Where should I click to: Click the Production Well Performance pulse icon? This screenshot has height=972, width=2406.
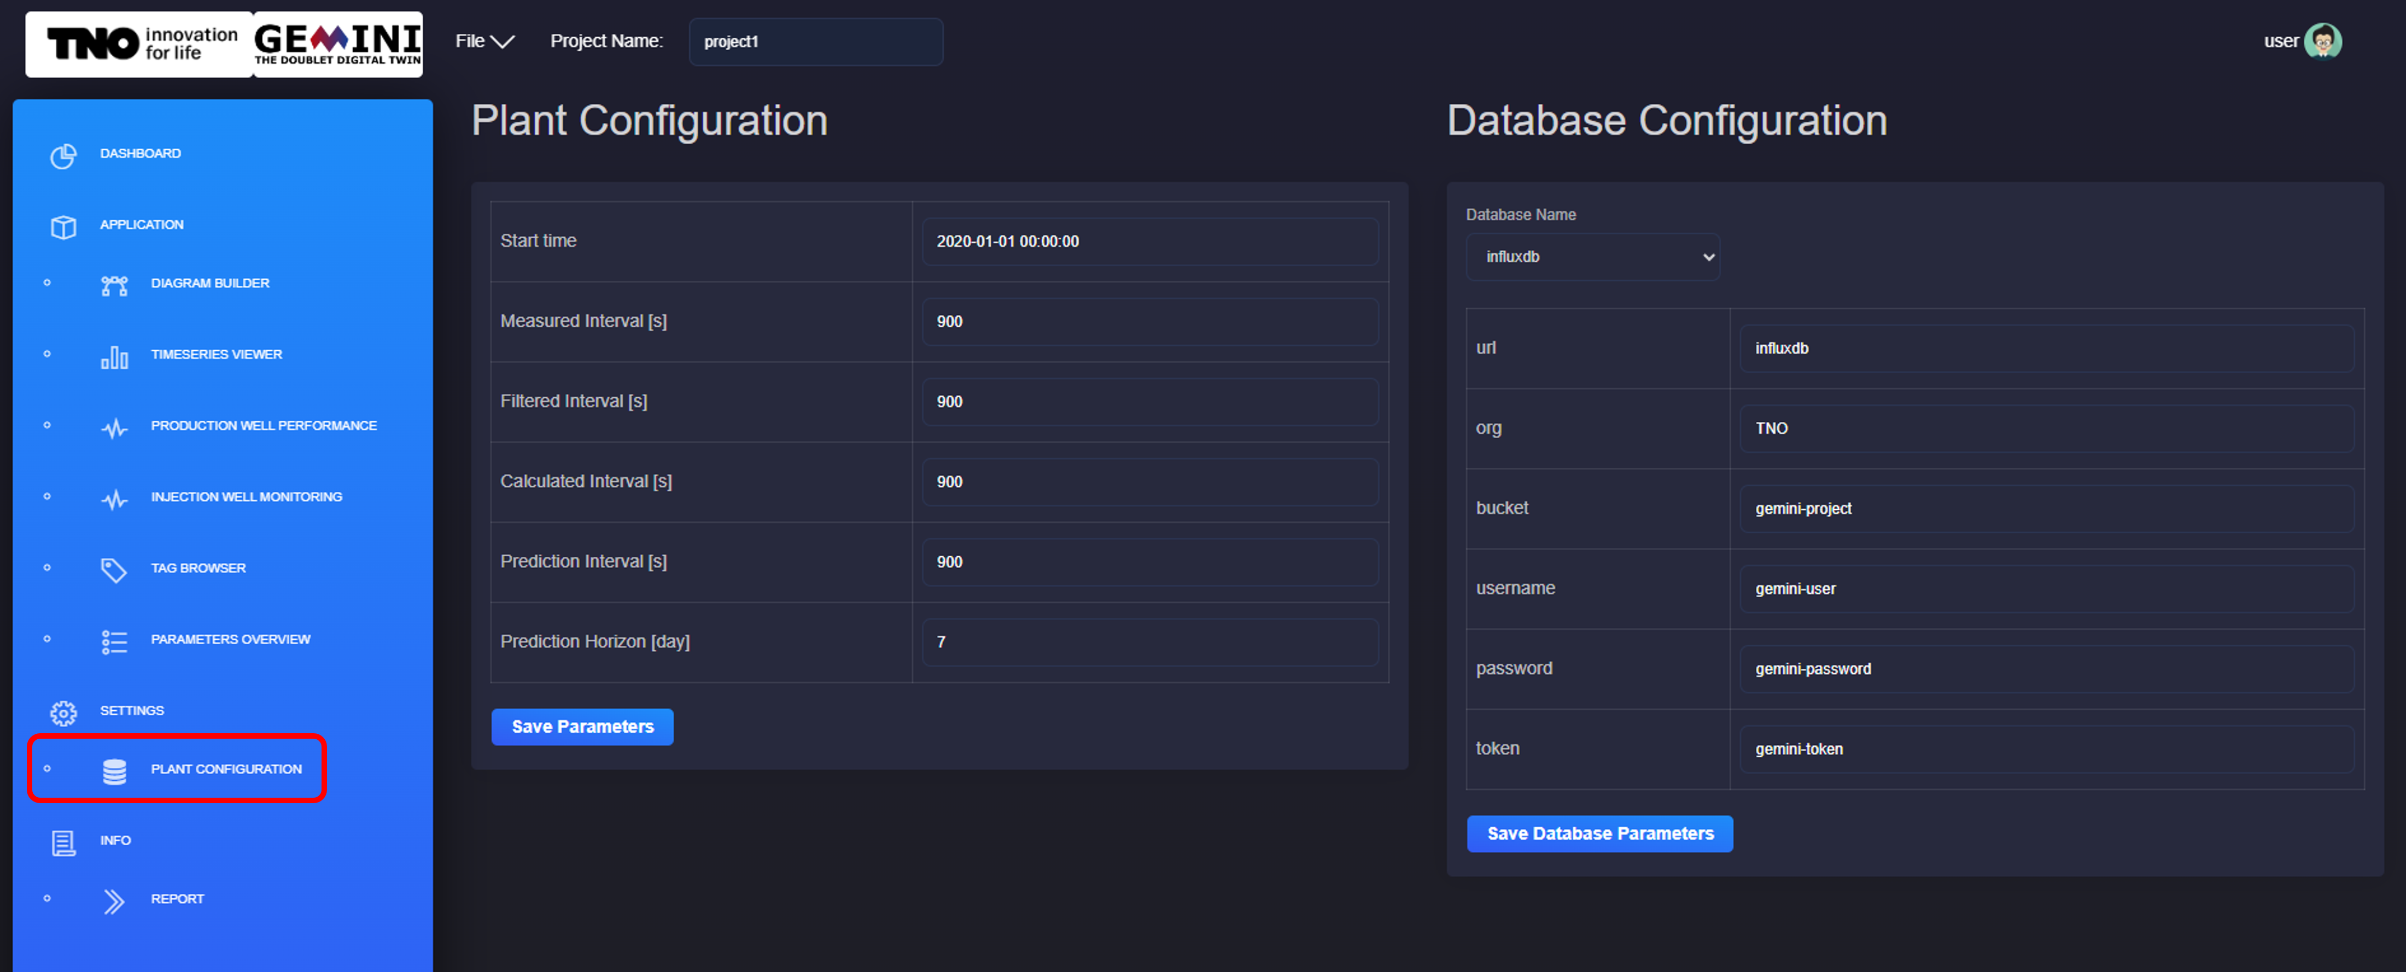pyautogui.click(x=114, y=428)
